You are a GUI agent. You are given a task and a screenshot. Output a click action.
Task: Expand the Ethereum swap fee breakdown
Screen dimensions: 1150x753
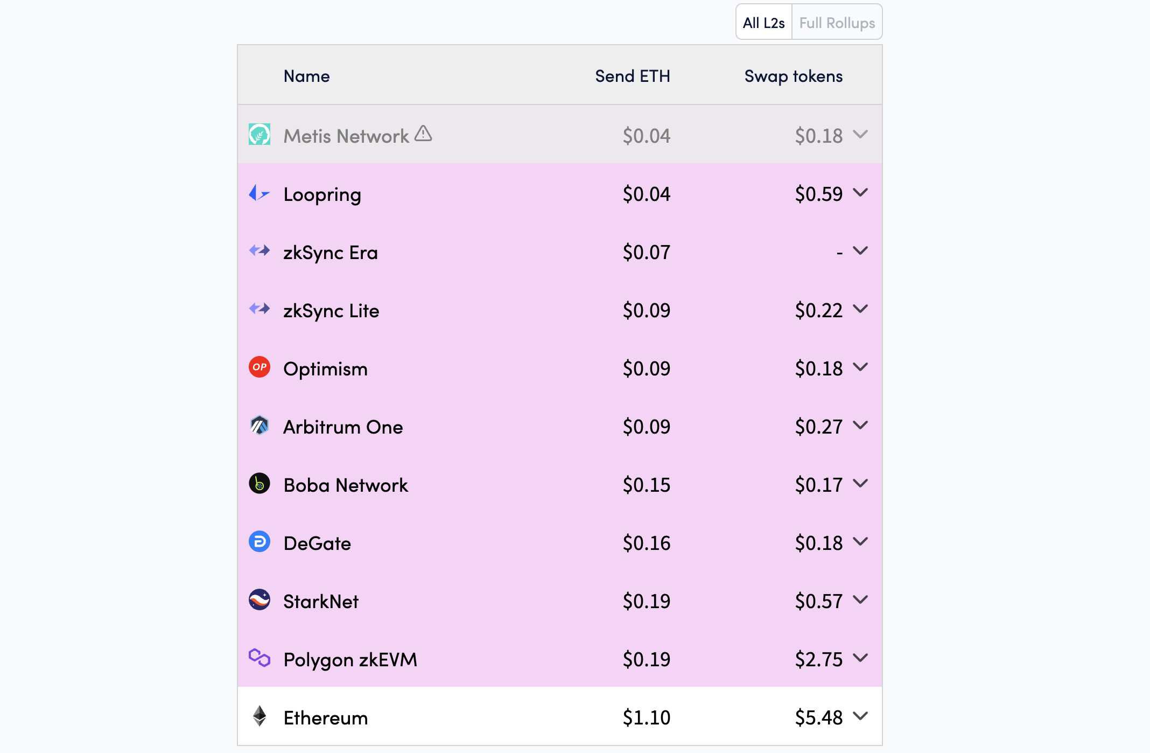(861, 716)
